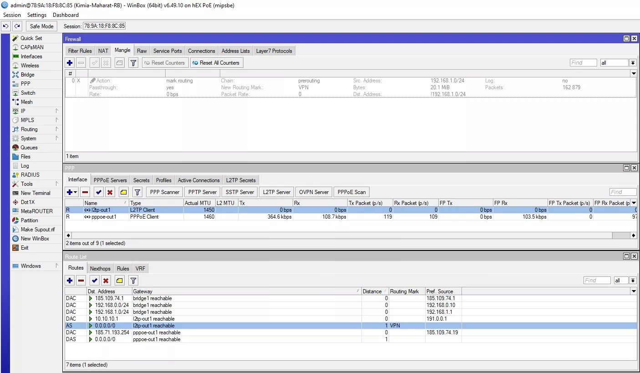
Task: Click the PPP comment icon
Action: pyautogui.click(x=124, y=192)
